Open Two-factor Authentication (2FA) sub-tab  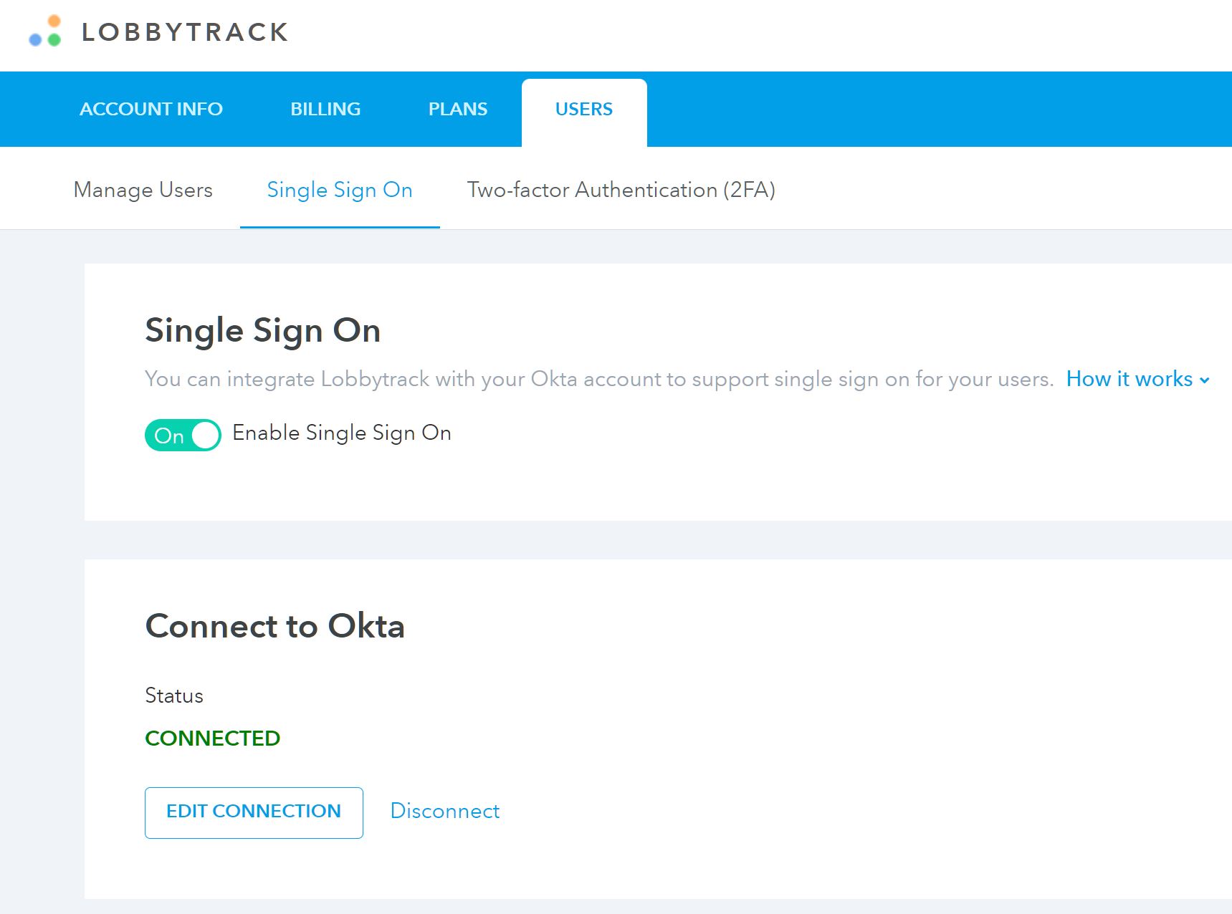click(621, 190)
